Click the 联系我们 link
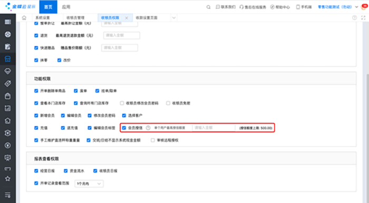The width and height of the screenshot is (369, 203). click(x=226, y=7)
